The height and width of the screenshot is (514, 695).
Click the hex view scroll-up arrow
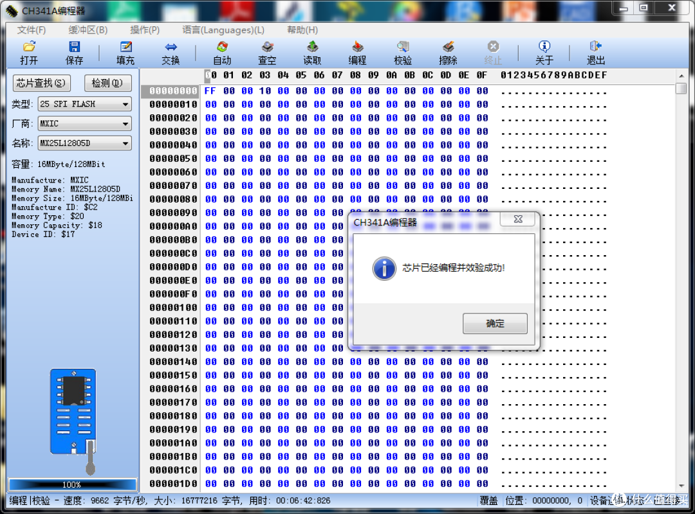click(681, 76)
